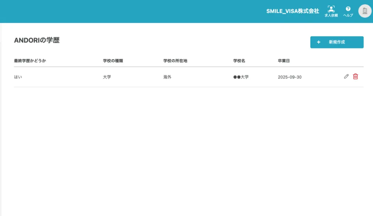Edit the education record with pencil icon

346,77
